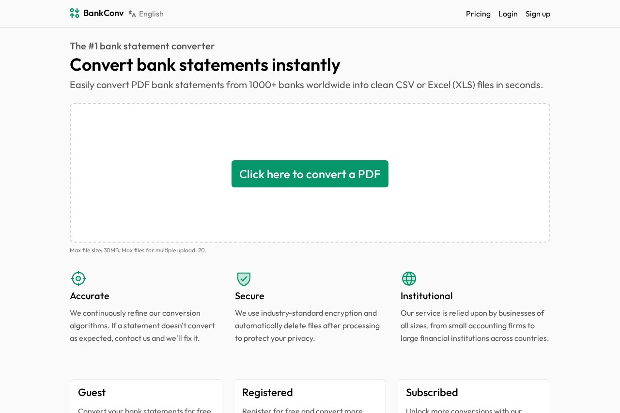Click the Max file size note
Screen dimensions: 620x413
click(138, 250)
